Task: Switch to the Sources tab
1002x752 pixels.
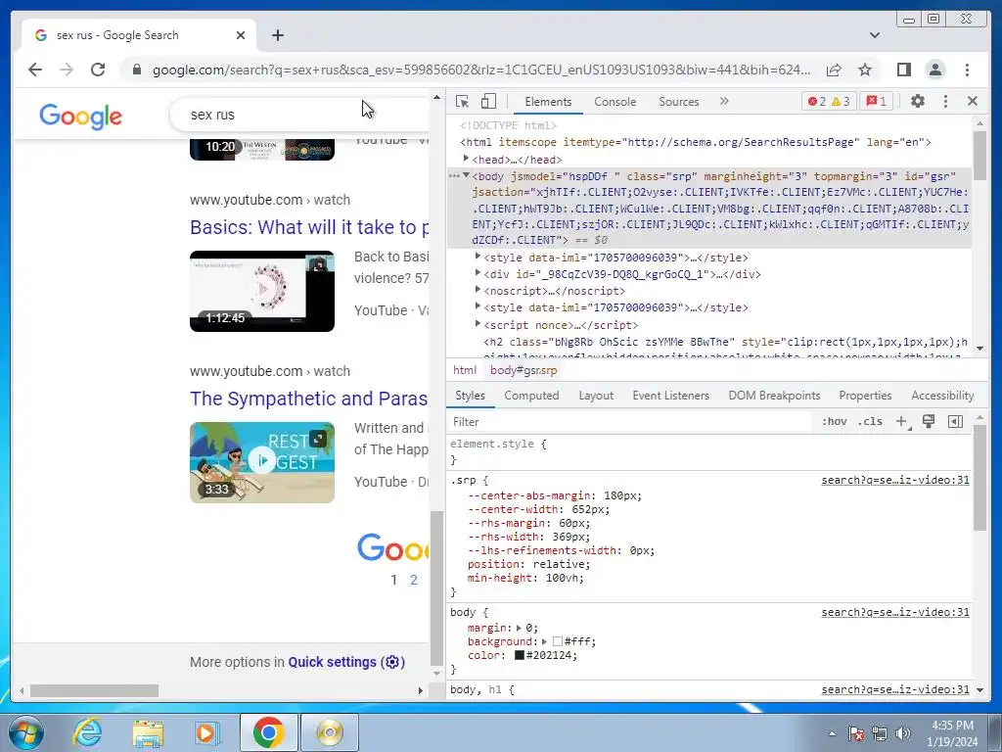Action: (679, 102)
